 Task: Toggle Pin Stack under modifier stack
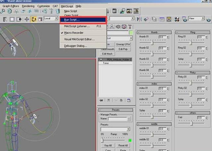tap(101, 100)
